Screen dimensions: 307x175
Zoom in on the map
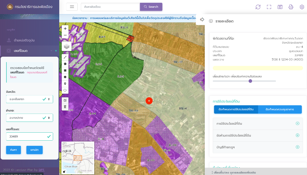coord(65,29)
